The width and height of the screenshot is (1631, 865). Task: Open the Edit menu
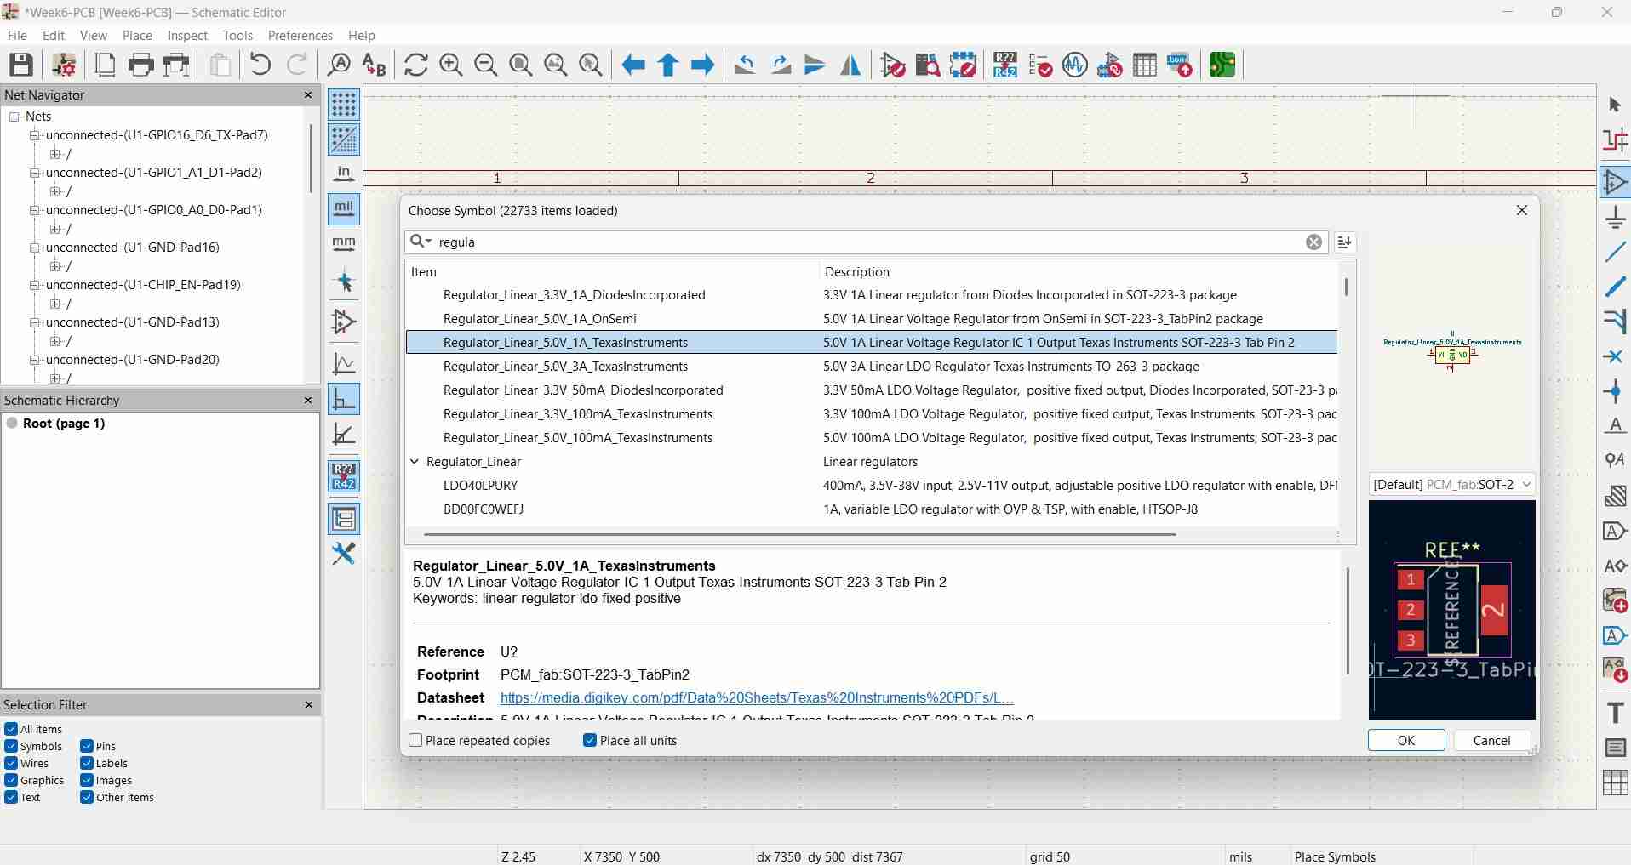coord(54,36)
